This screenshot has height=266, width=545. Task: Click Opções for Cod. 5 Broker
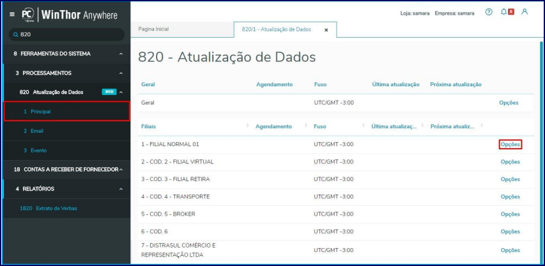pos(510,214)
